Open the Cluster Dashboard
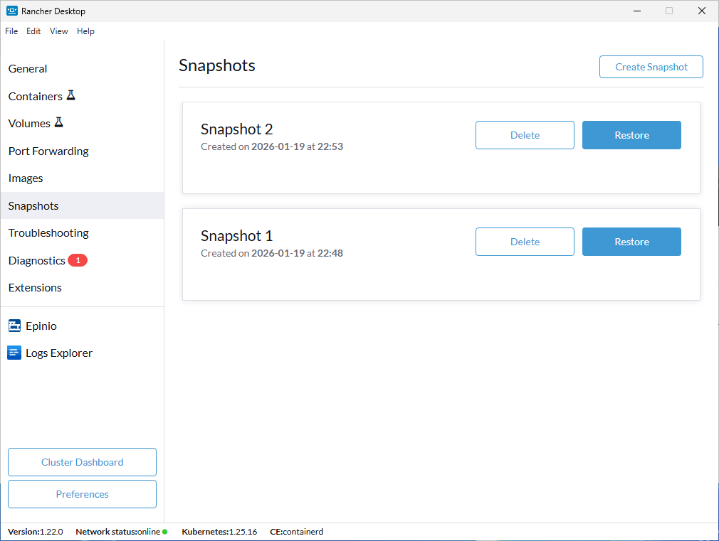 click(x=82, y=462)
